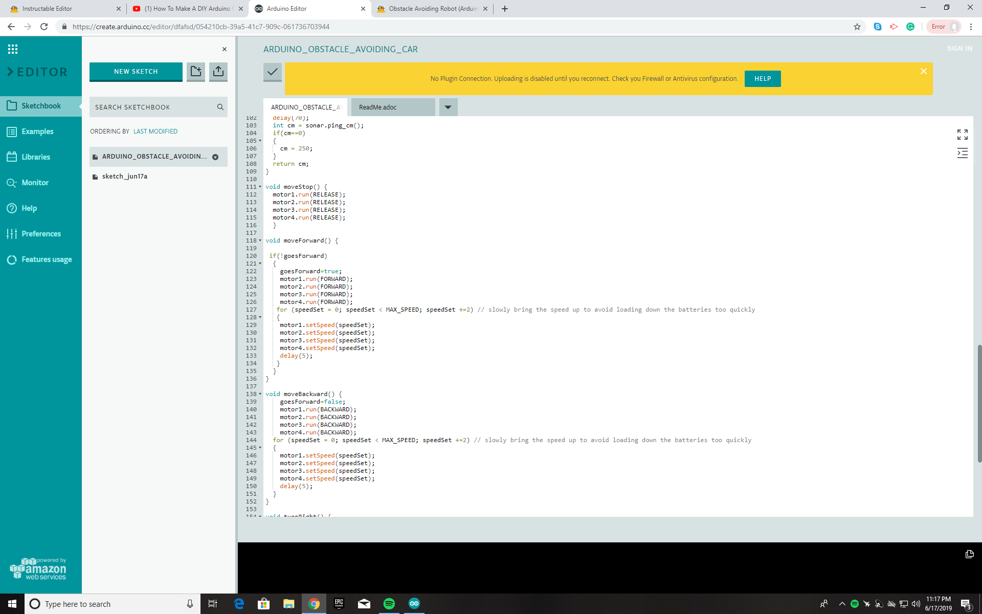
Task: Collapse code fold at line 118
Action: click(x=260, y=240)
